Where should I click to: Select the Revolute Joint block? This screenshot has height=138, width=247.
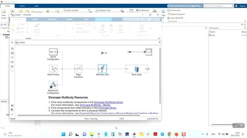(x=102, y=69)
